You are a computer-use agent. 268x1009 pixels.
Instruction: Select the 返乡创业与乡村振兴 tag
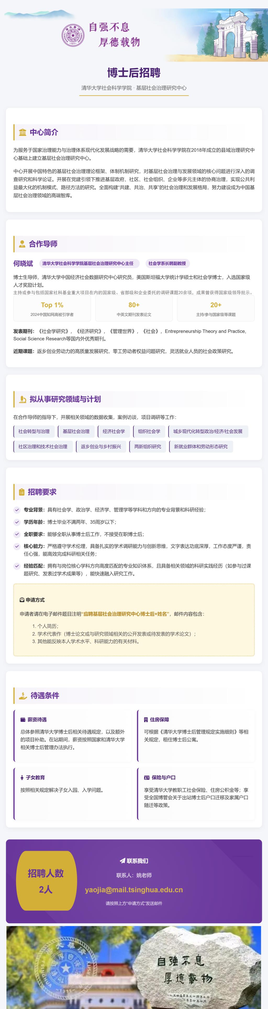click(x=101, y=447)
